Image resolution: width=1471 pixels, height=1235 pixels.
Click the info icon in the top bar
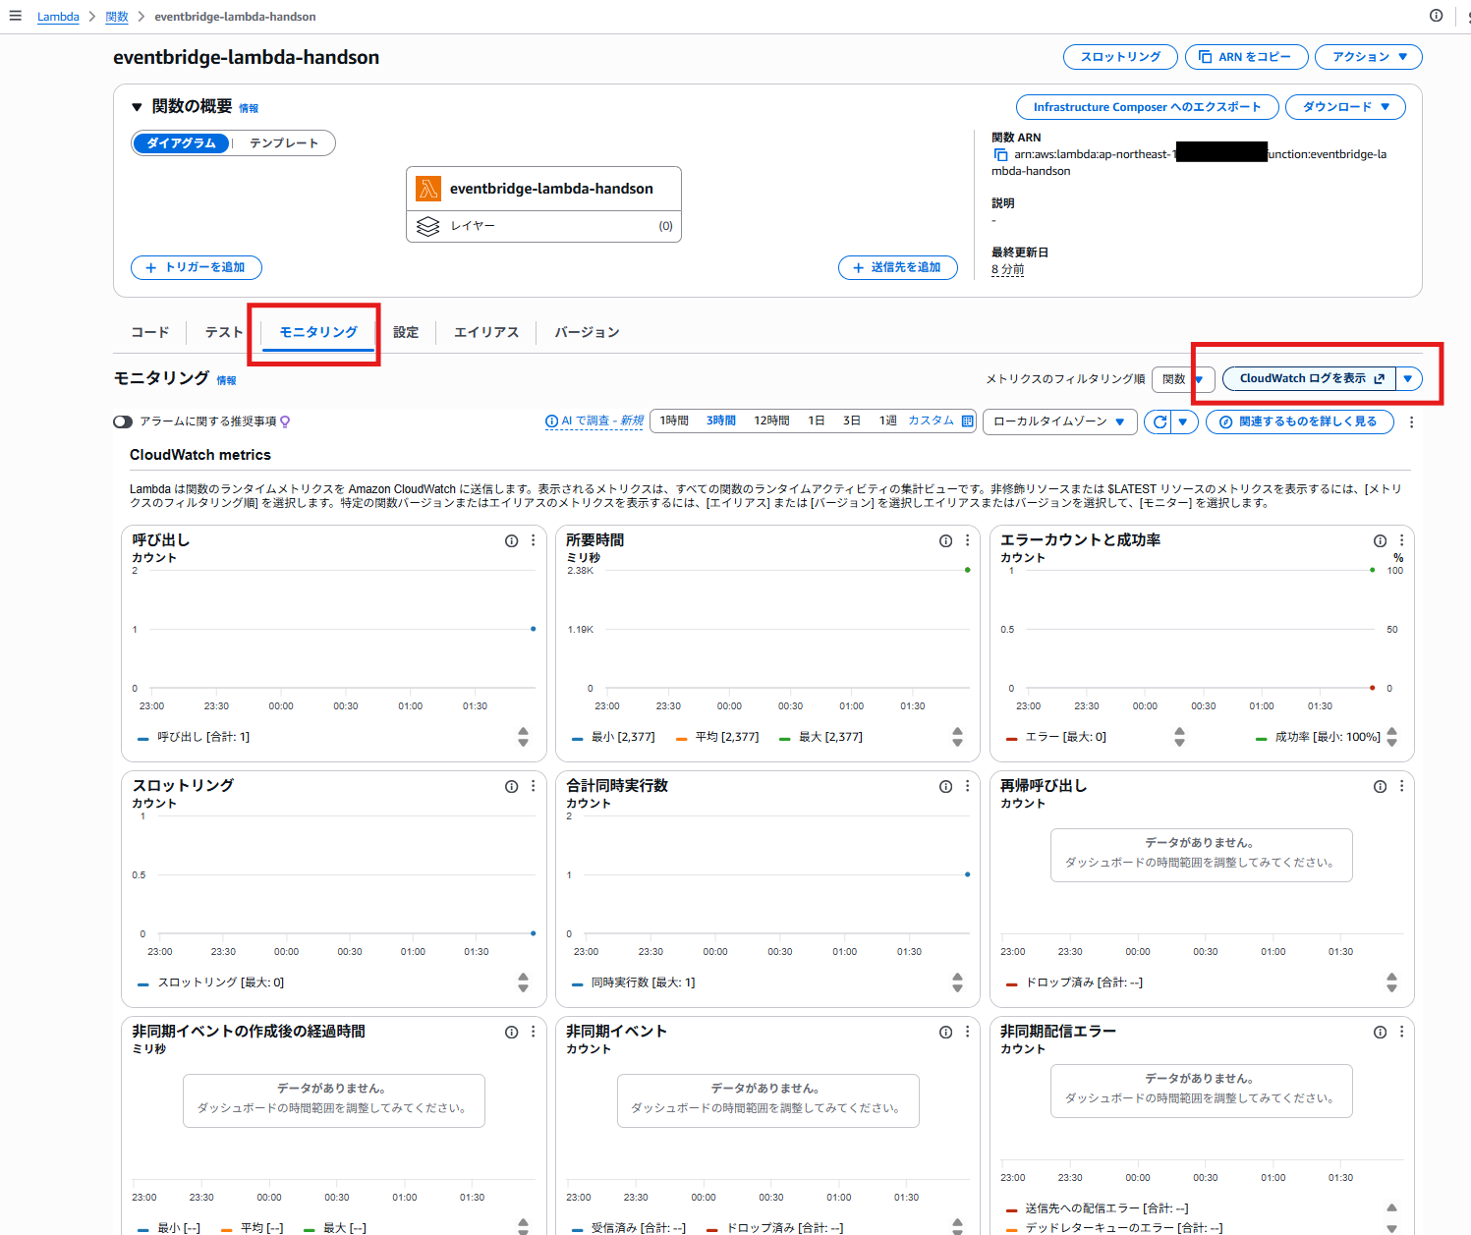click(1436, 16)
